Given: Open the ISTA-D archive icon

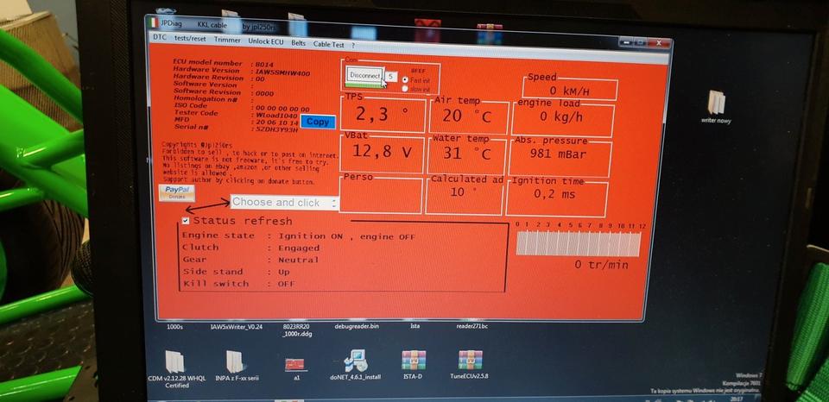Looking at the screenshot, I should 414,366.
